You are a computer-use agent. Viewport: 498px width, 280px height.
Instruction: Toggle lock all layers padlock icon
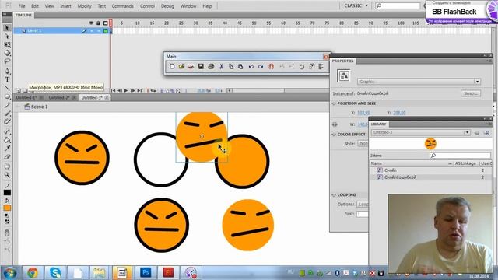[x=99, y=23]
